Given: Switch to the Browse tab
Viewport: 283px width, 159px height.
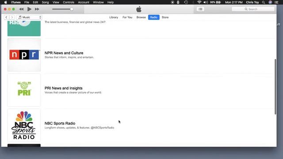Looking at the screenshot, I should [x=141, y=17].
